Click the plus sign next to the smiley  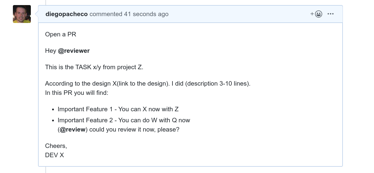pos(312,14)
